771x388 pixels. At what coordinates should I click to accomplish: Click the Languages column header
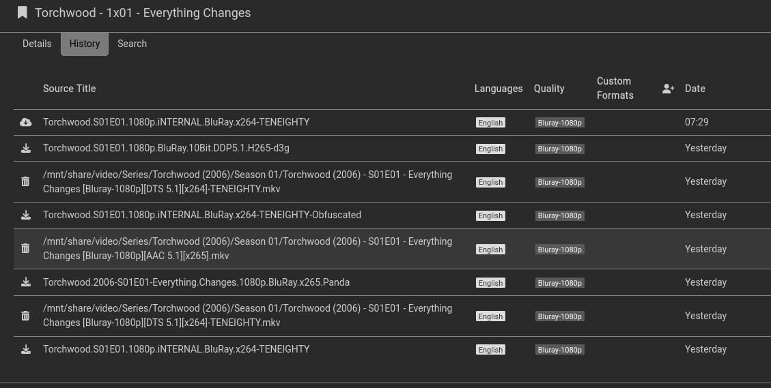(x=498, y=89)
